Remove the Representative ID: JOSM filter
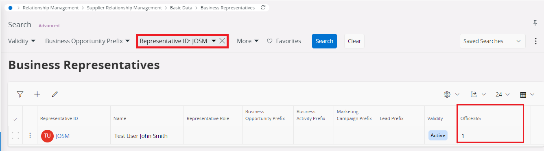The height and width of the screenshot is (151, 544). coord(222,41)
